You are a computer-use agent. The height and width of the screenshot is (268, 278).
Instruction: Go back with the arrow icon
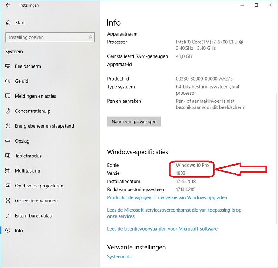[x=8, y=5]
